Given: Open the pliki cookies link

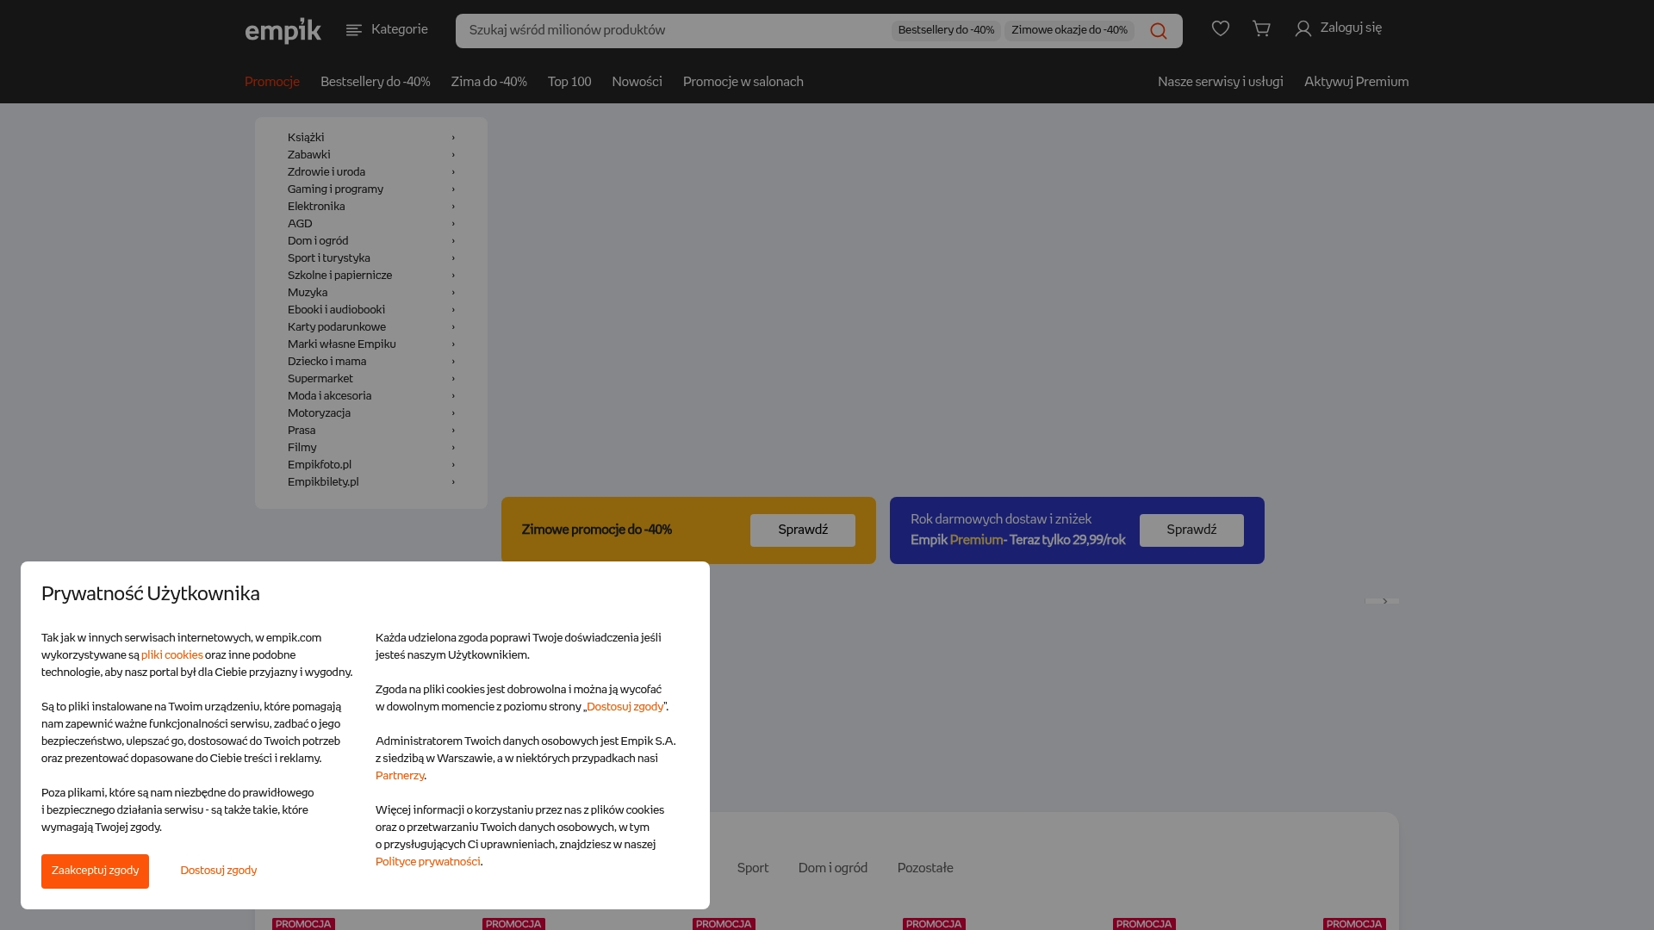Looking at the screenshot, I should pos(171,654).
